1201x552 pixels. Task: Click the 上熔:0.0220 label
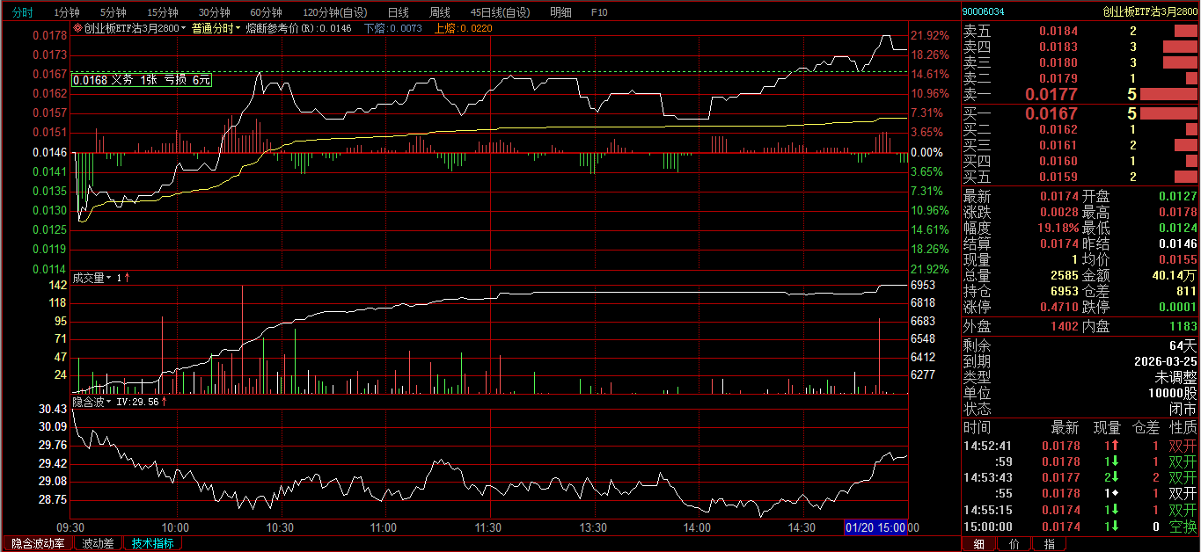point(464,28)
